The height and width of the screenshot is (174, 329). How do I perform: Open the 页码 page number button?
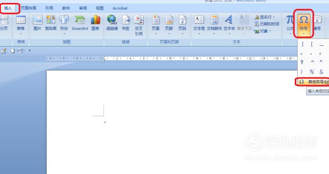tap(183, 25)
